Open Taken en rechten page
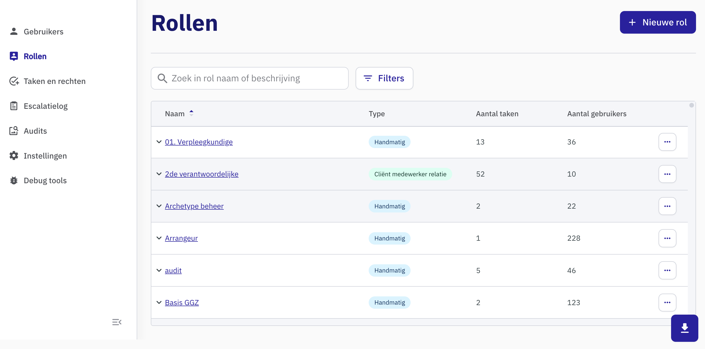Viewport: 705px width, 349px height. [x=54, y=81]
